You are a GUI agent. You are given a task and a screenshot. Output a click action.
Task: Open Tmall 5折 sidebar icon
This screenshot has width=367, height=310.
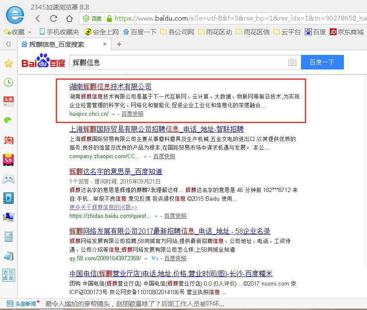9,160
